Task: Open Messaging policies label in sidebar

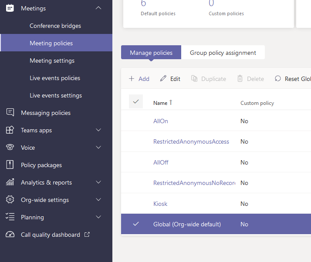Action: click(x=46, y=113)
